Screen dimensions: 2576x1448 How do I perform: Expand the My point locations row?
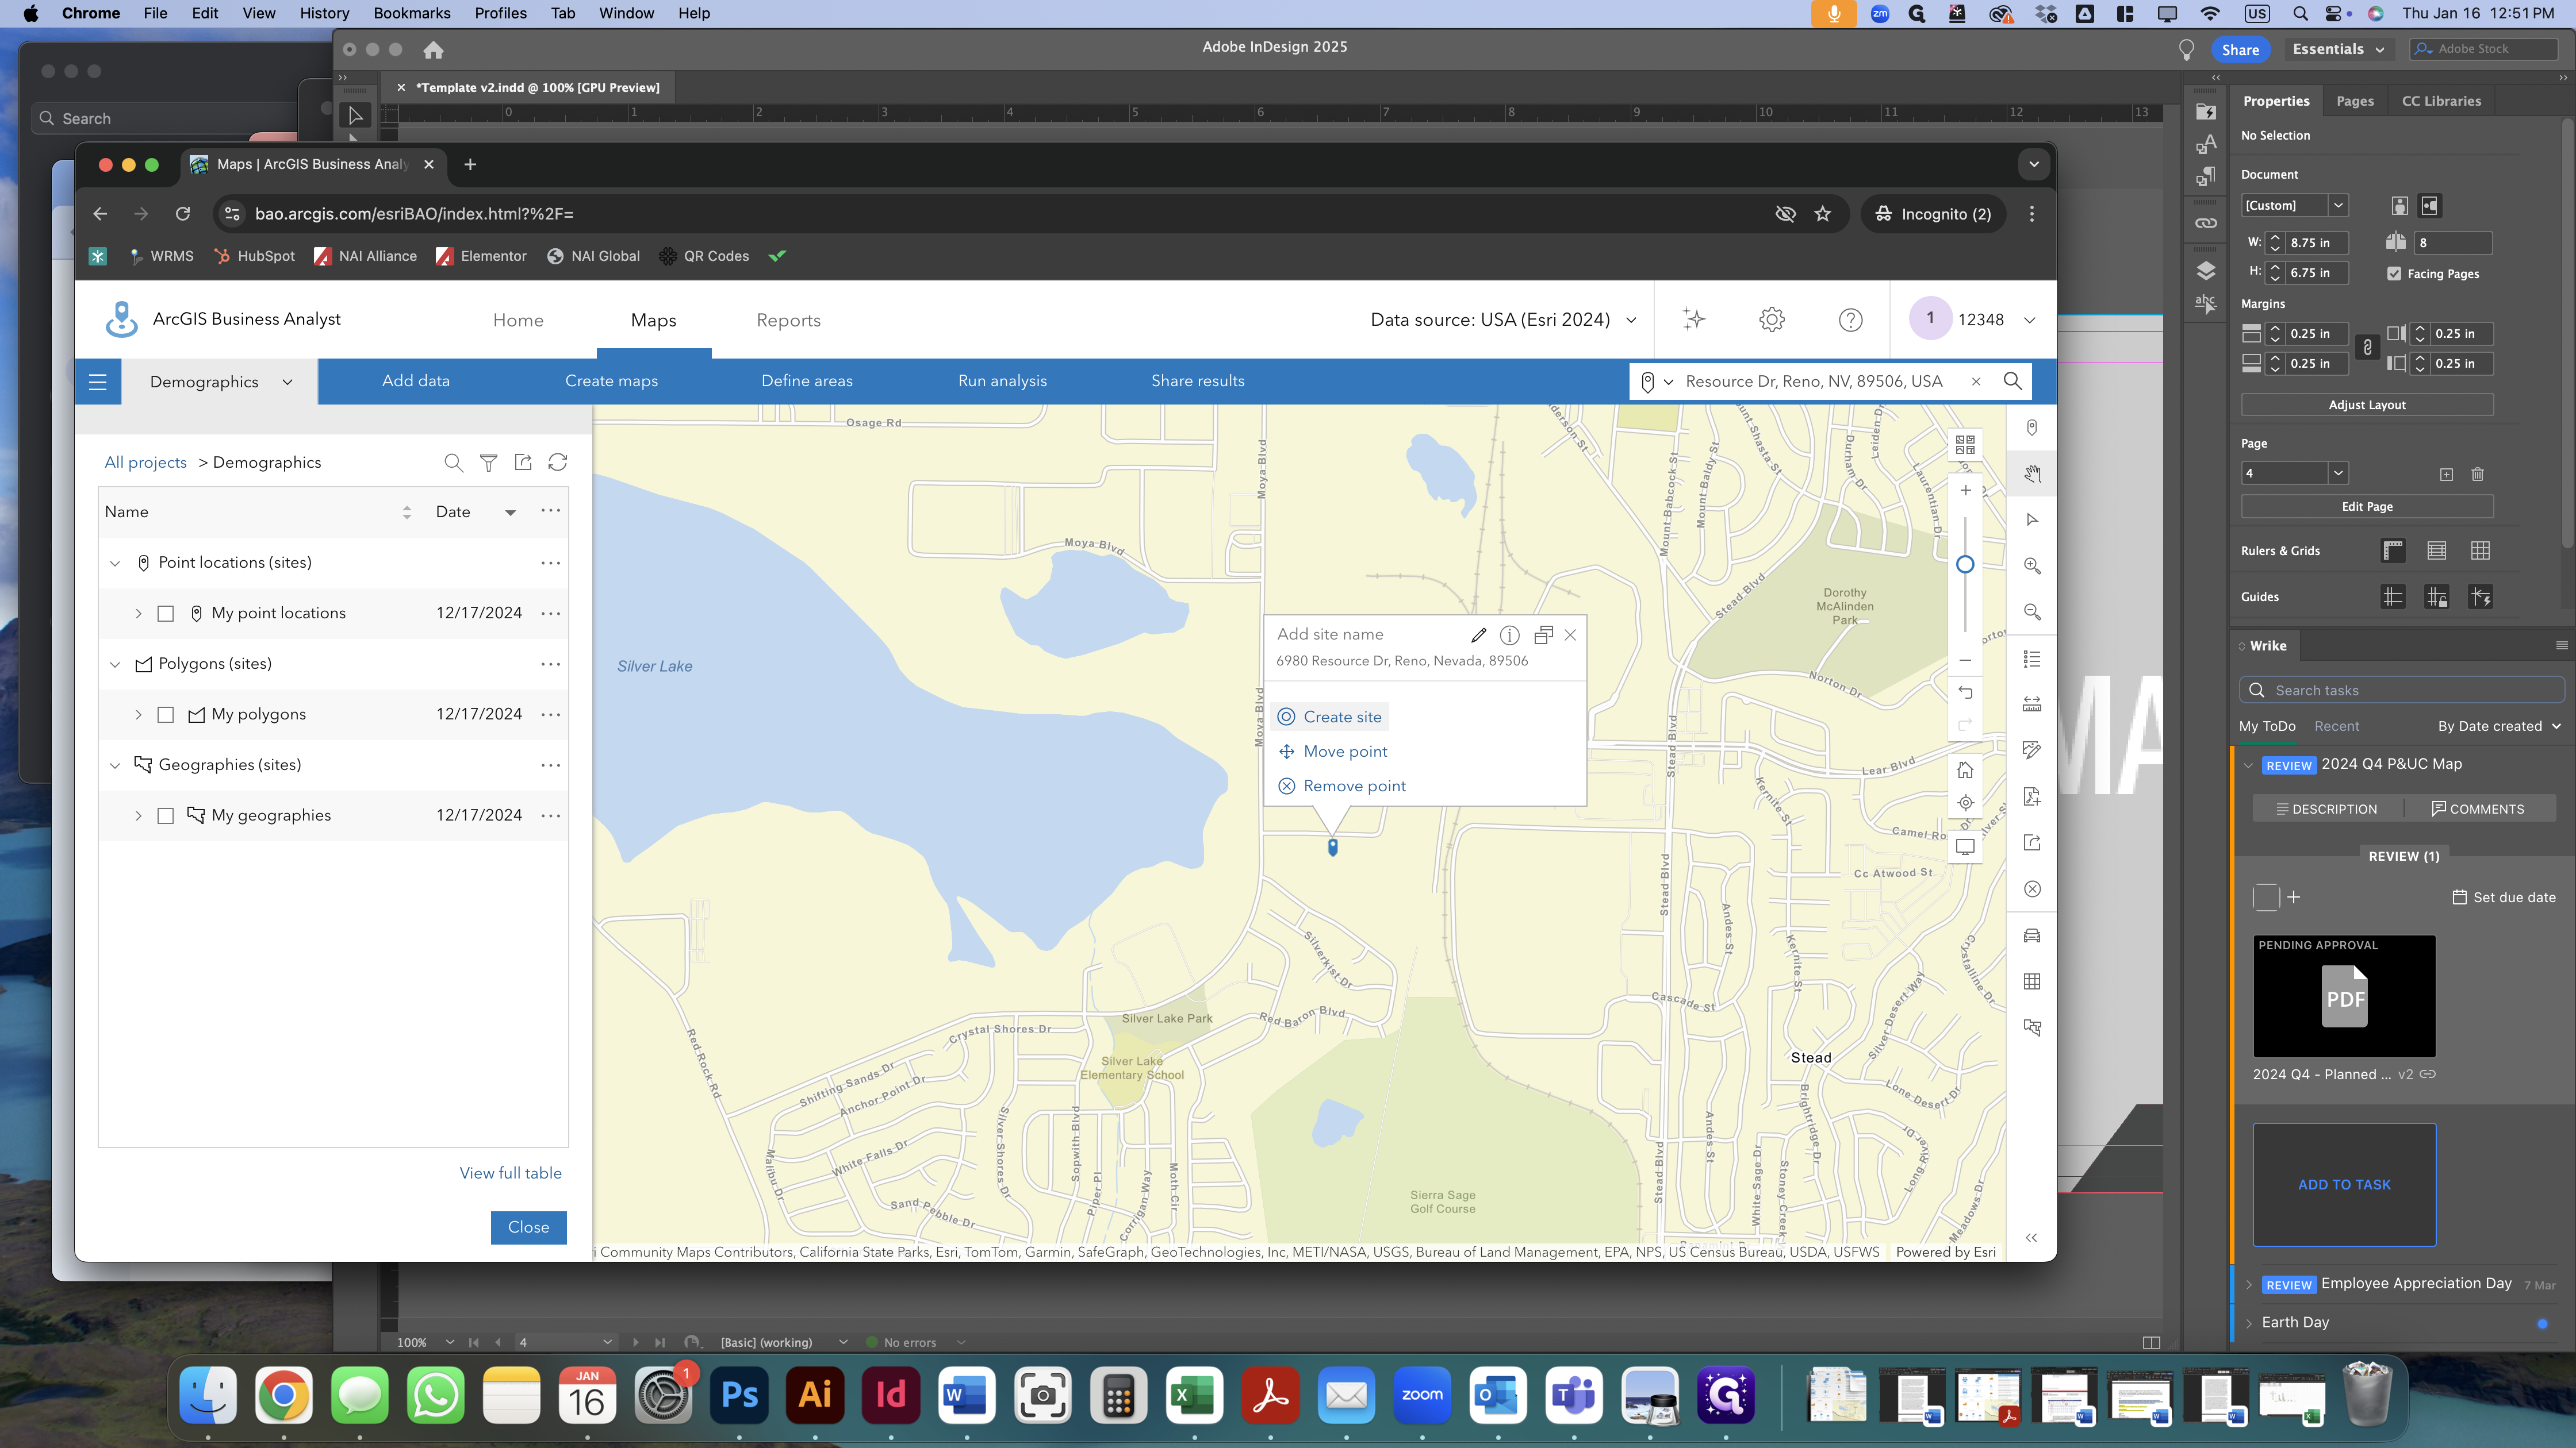tap(138, 614)
